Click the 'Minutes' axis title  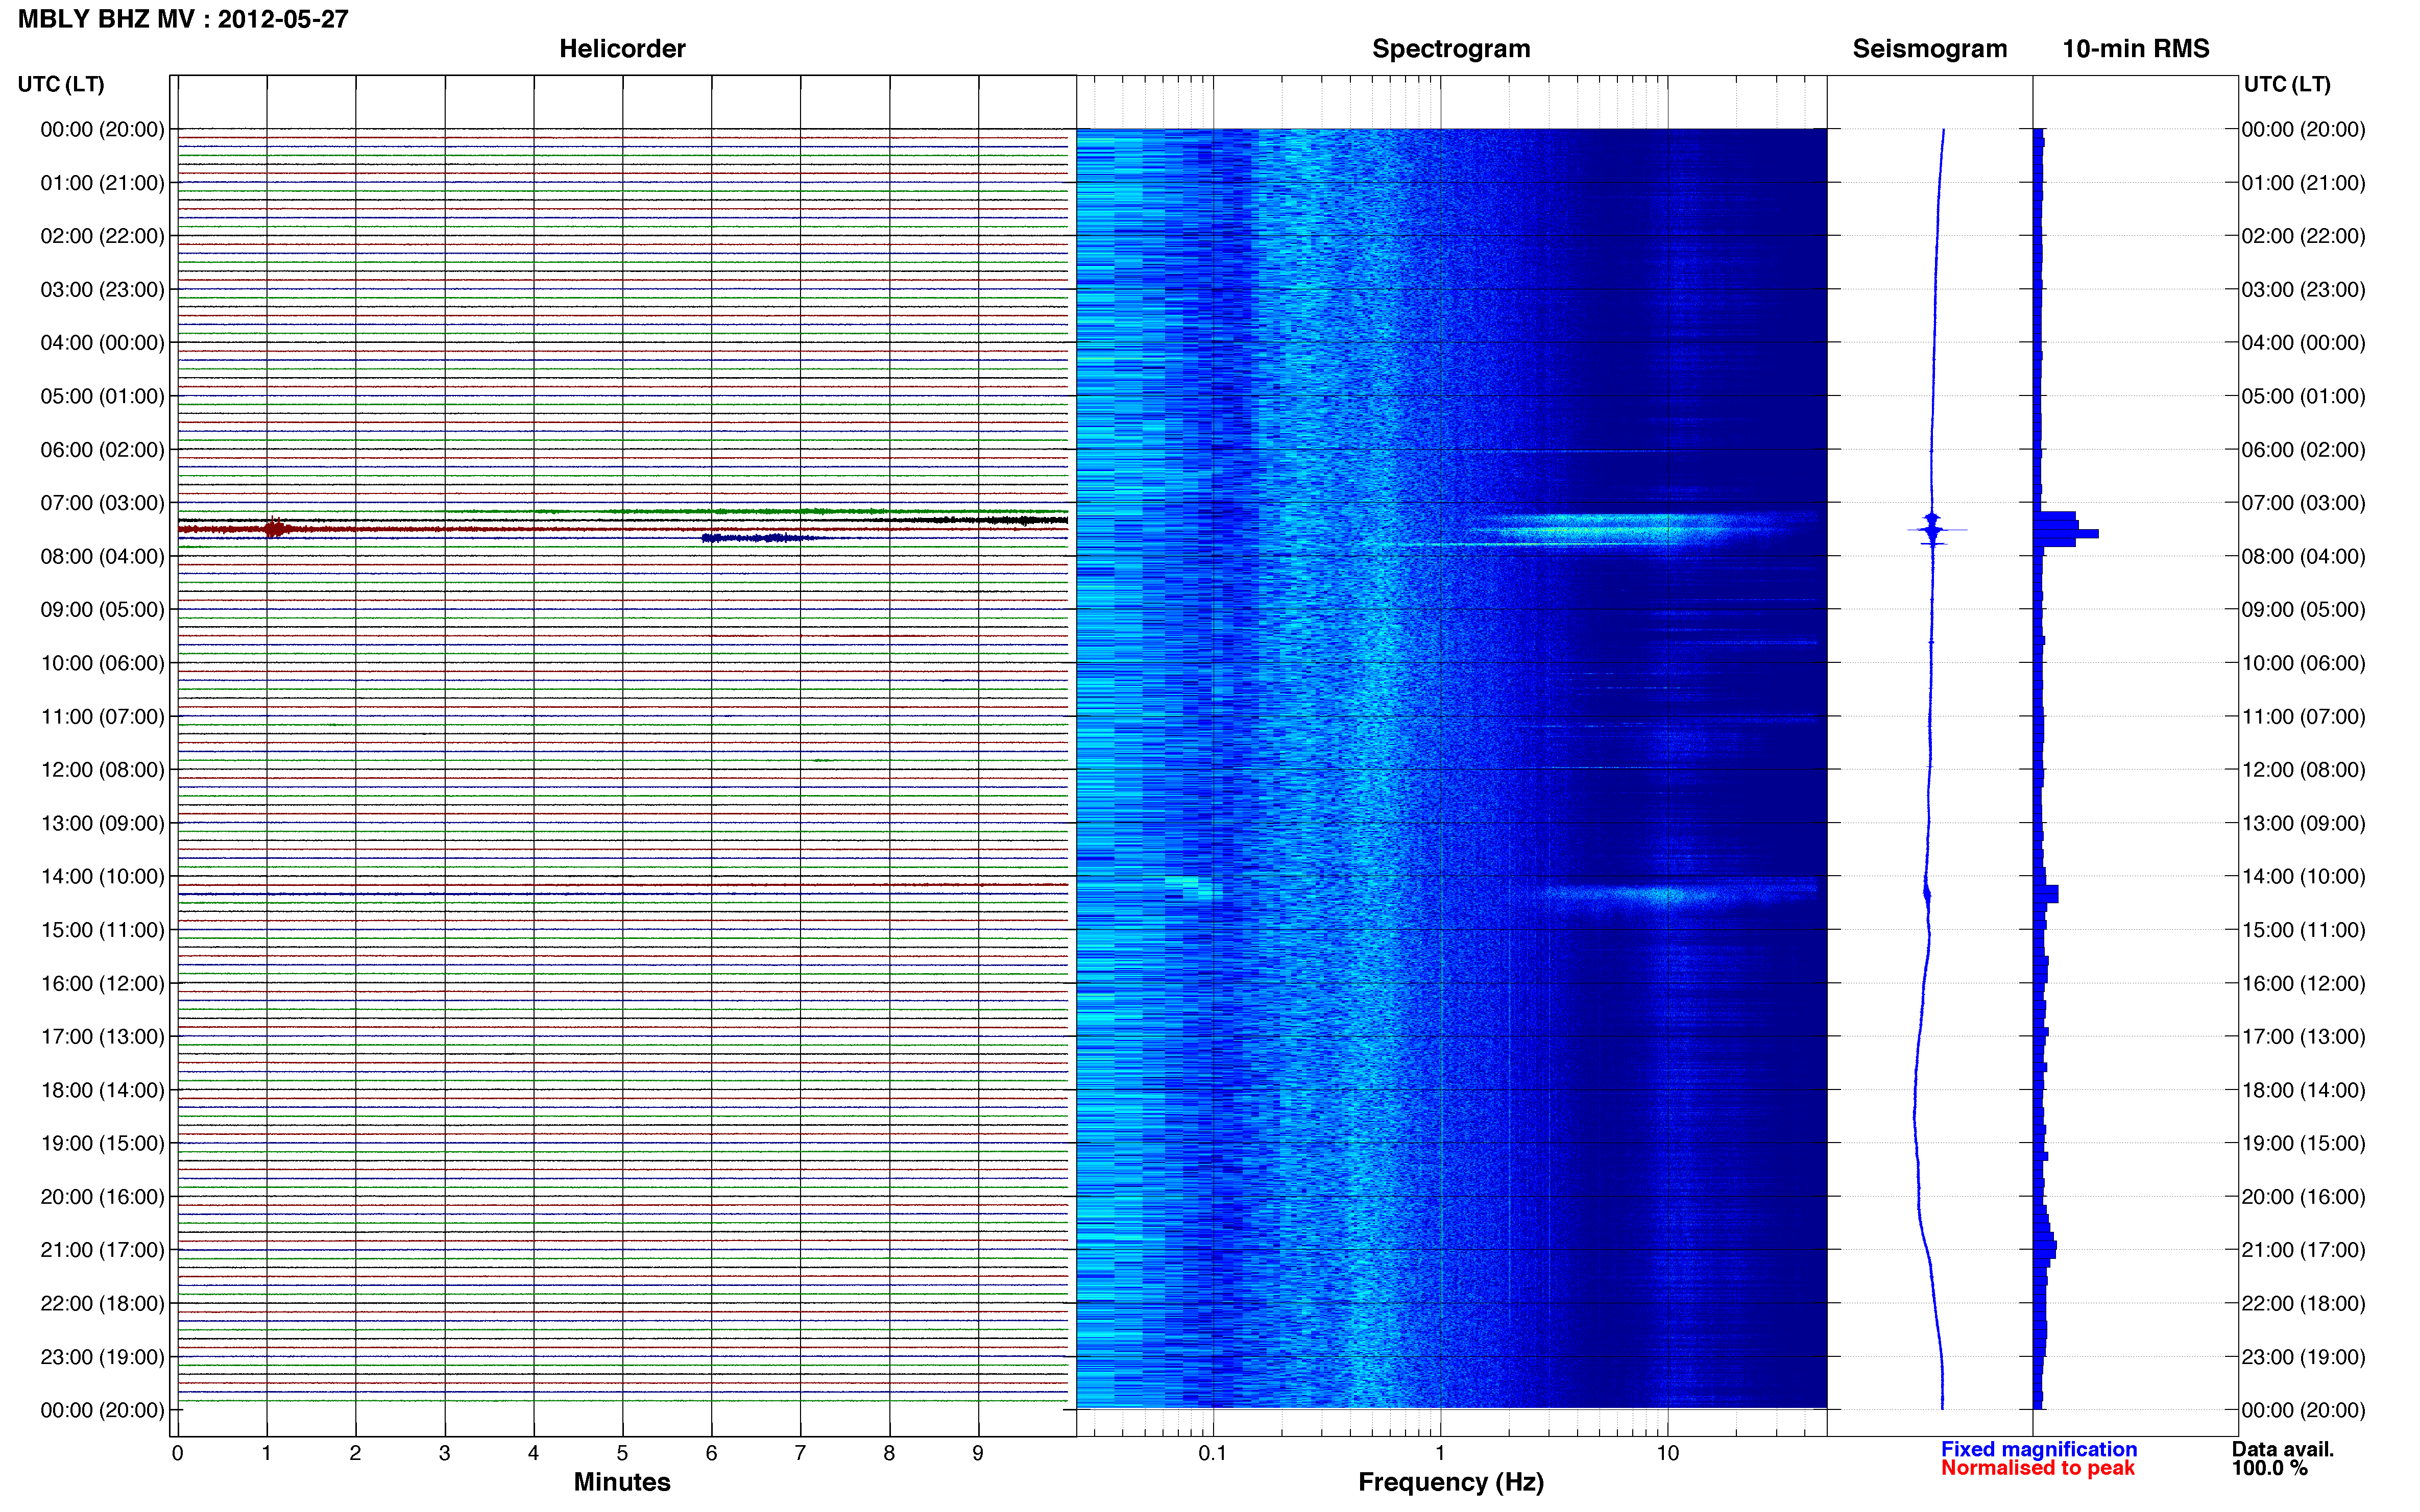tap(621, 1482)
